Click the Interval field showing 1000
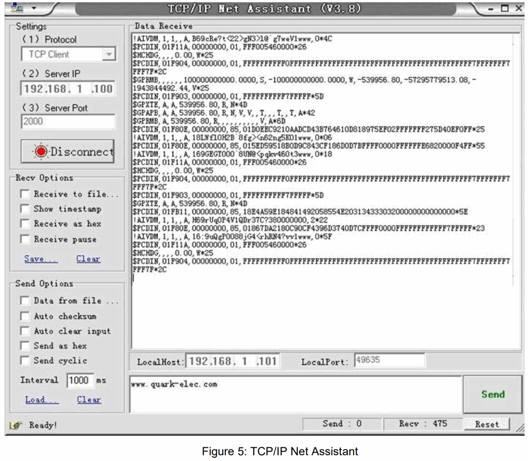The height and width of the screenshot is (461, 528). coord(80,381)
